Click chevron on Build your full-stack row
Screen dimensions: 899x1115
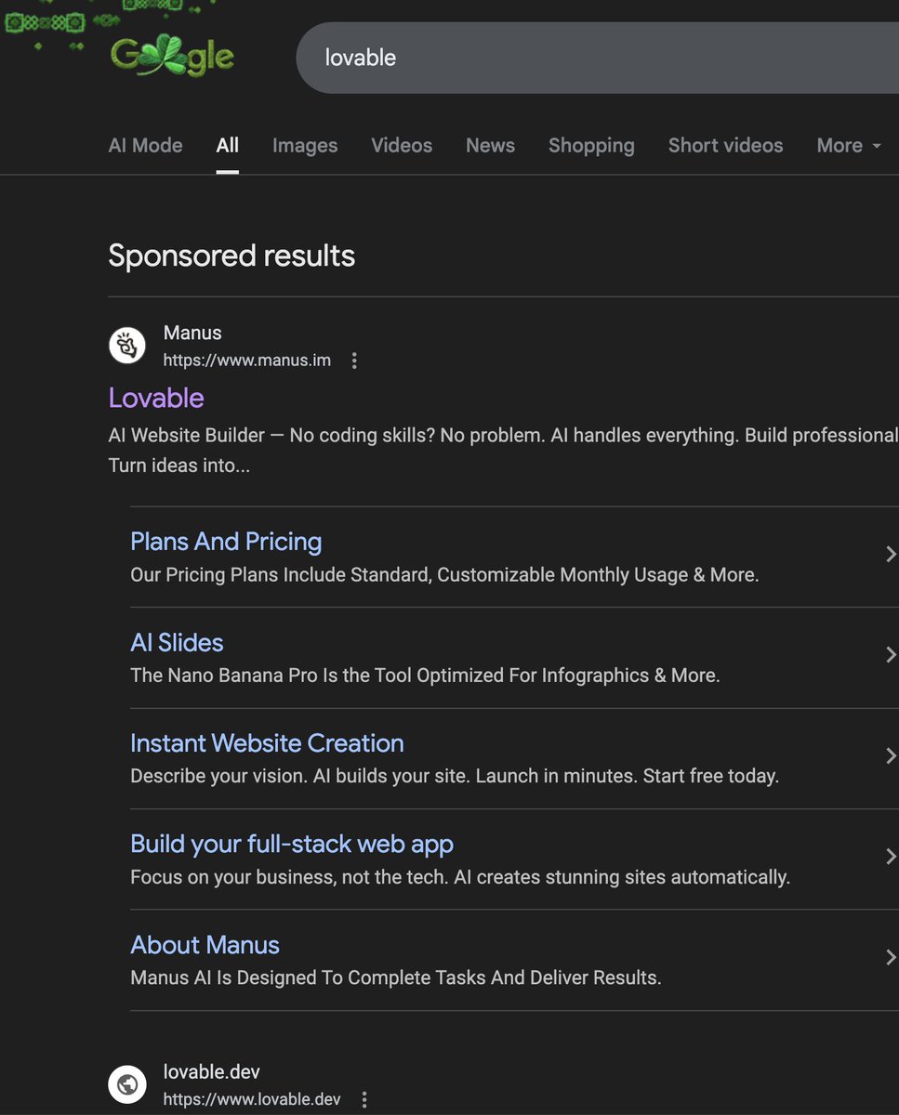[x=890, y=857]
